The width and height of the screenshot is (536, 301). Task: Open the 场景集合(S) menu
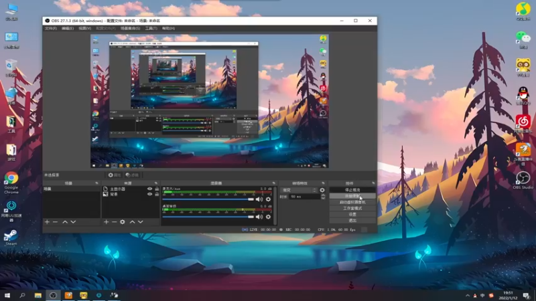pos(130,28)
